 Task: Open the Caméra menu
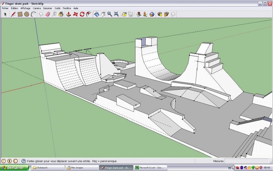(x=37, y=8)
